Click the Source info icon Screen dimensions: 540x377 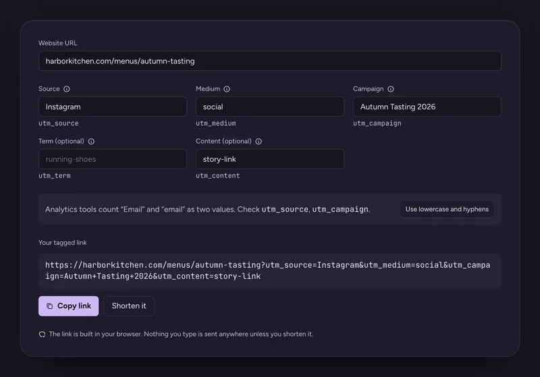[66, 89]
